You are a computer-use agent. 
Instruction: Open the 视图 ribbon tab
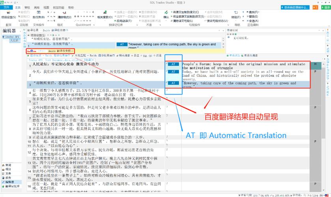coord(46,7)
